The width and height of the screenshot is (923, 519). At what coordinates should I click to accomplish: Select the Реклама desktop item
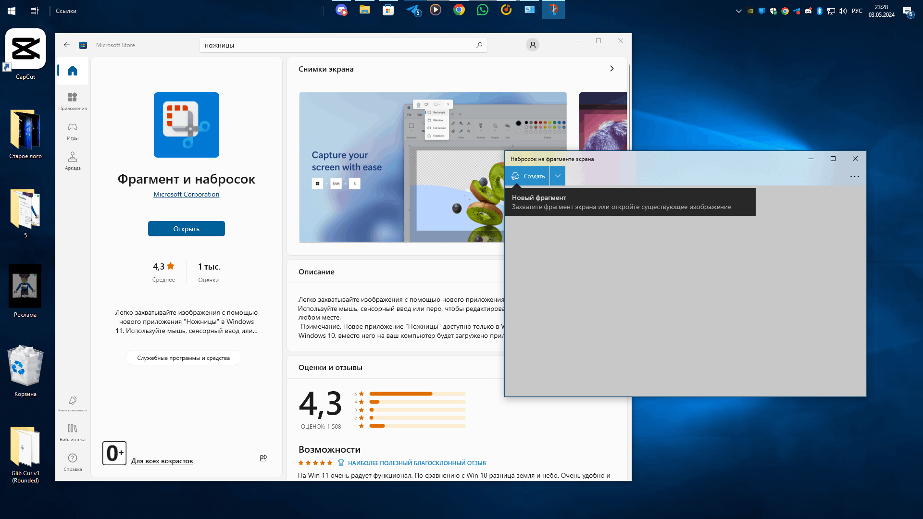pos(25,291)
